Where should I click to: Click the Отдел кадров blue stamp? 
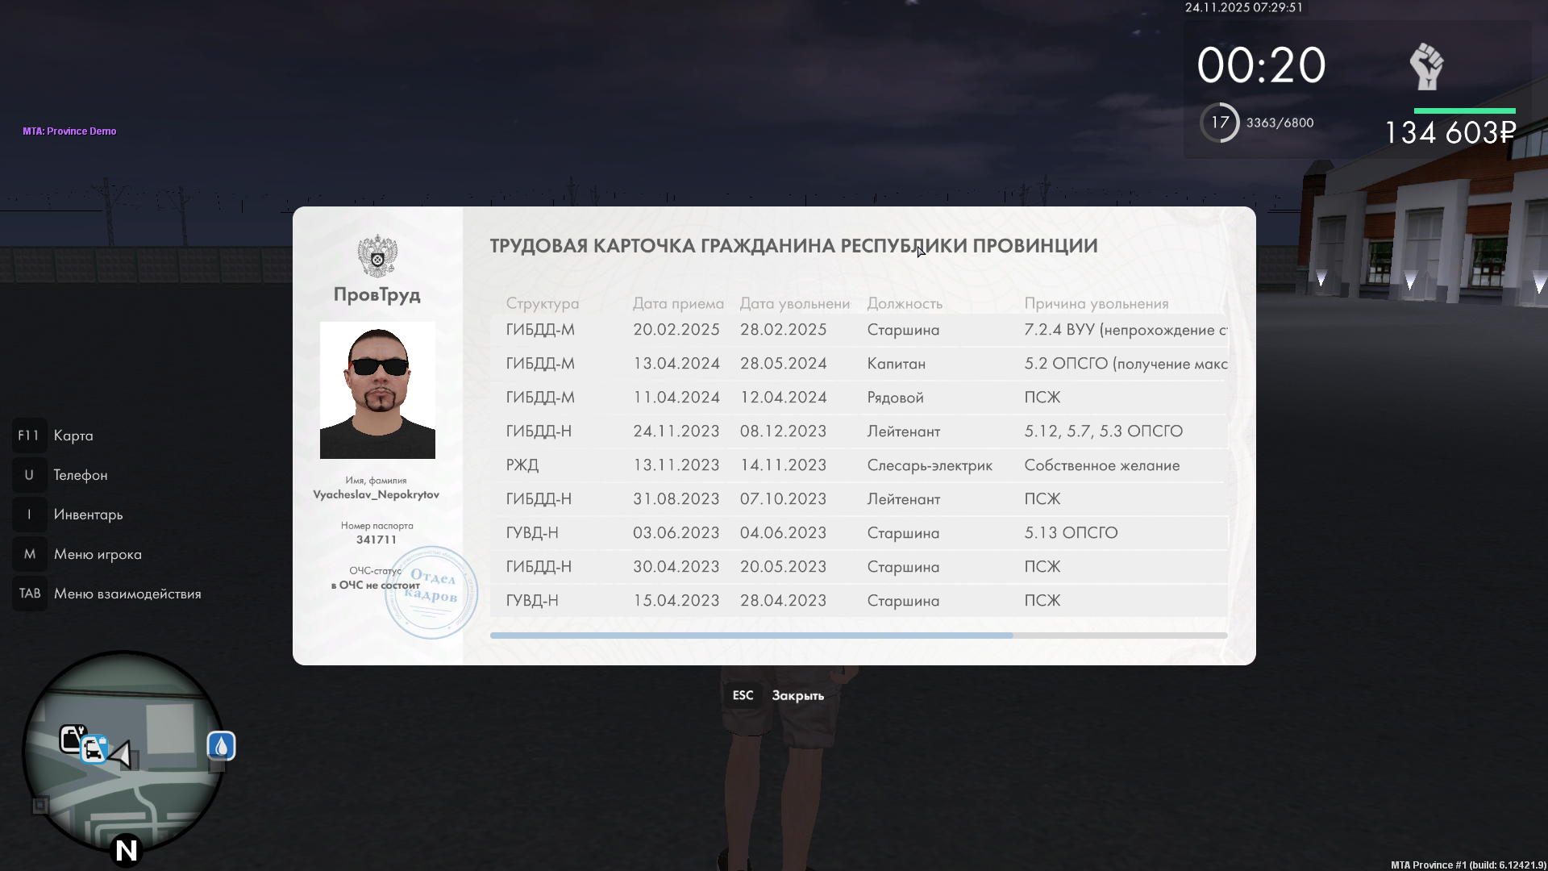pyautogui.click(x=431, y=593)
